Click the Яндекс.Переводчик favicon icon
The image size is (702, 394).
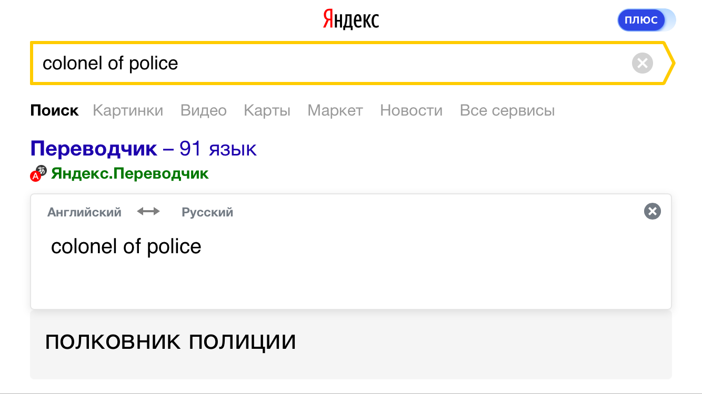pyautogui.click(x=38, y=173)
